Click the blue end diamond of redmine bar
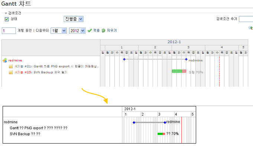253x151 pixels. 186,59
